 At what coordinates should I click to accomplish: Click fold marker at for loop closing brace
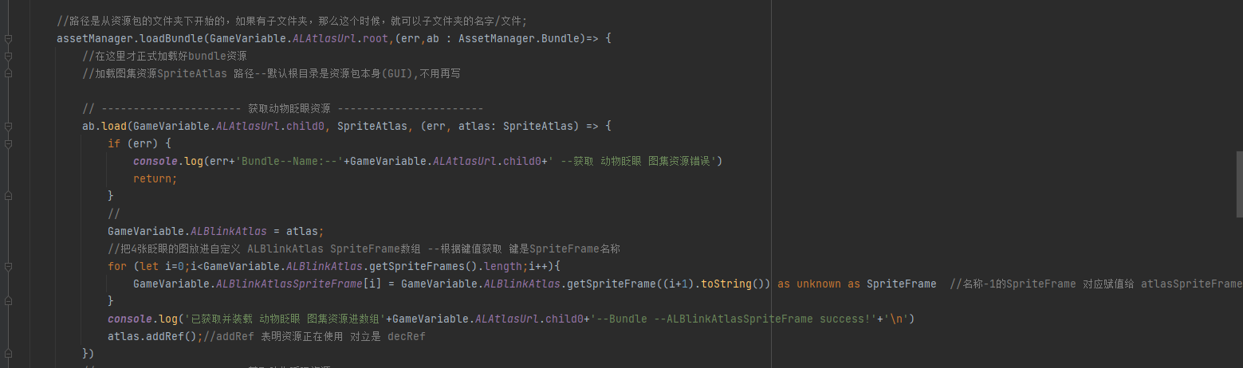tap(8, 301)
